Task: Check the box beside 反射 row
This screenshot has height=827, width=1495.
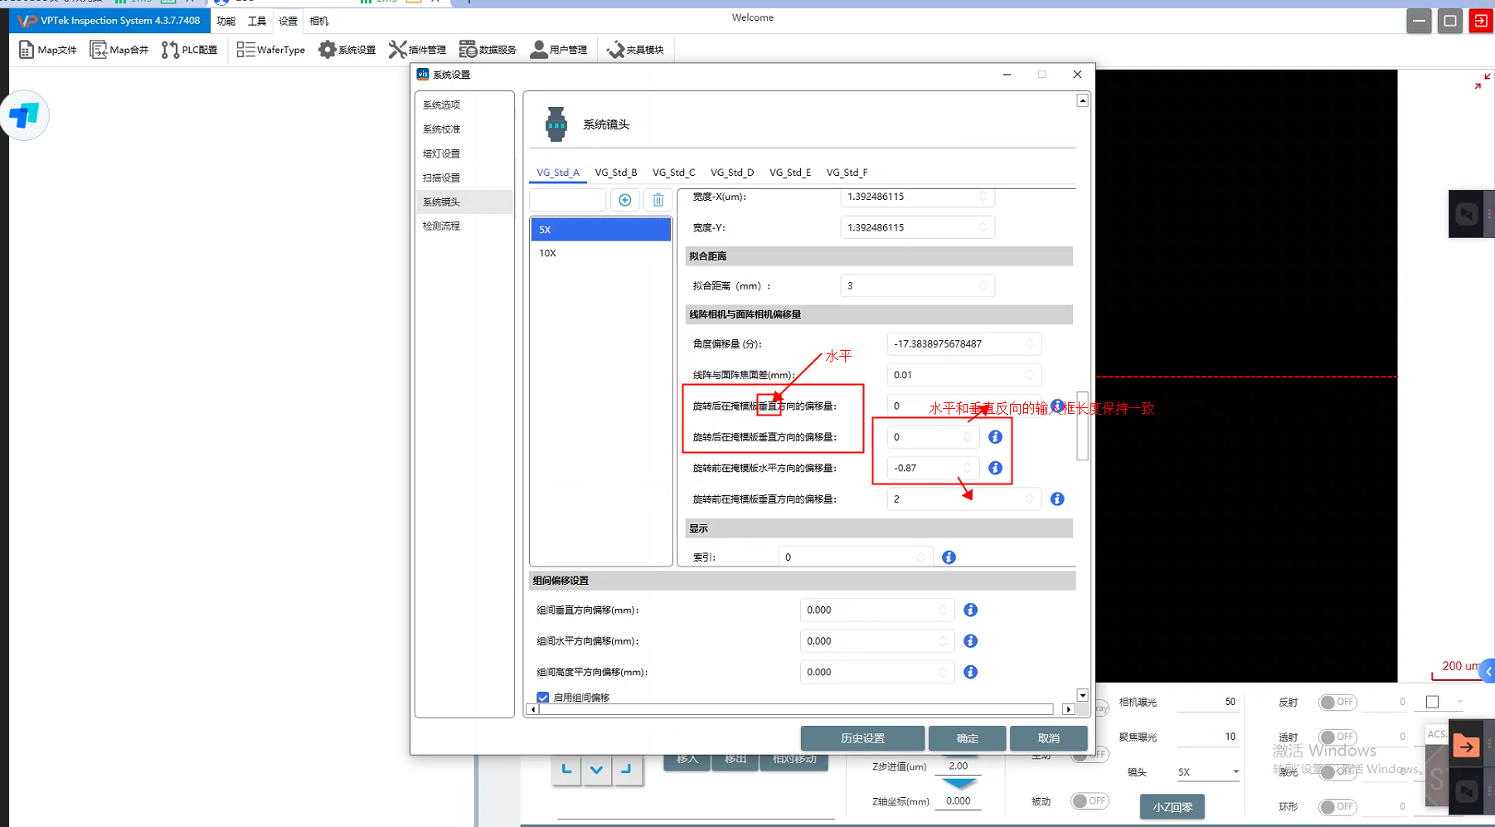Action: (x=1432, y=702)
